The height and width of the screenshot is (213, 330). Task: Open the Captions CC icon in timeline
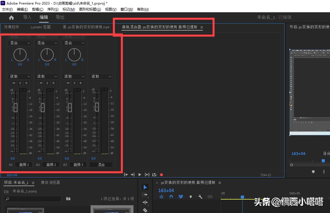[x=210, y=197]
